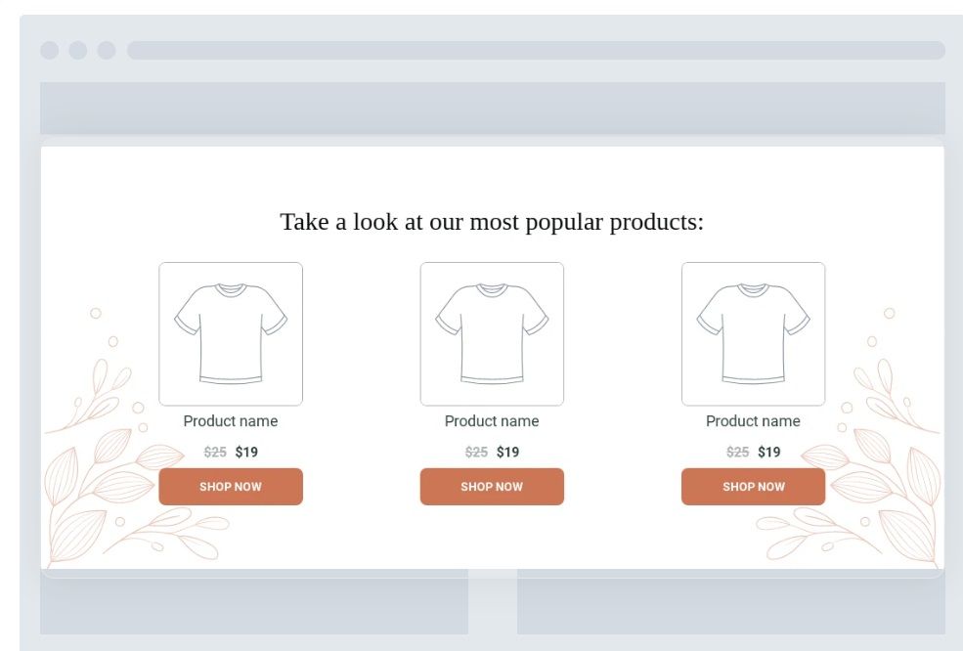
Task: Open the second product's t-shirt image
Action: pos(492,333)
